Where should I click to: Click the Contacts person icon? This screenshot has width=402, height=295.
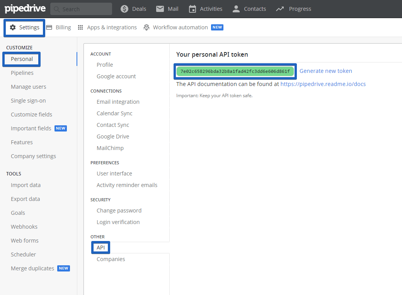pyautogui.click(x=236, y=9)
